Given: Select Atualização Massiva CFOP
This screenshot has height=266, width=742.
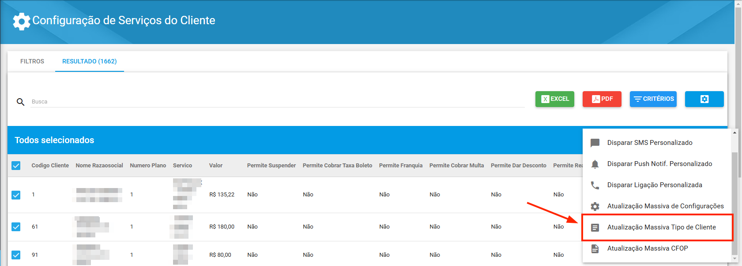Looking at the screenshot, I should 657,248.
